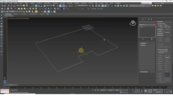Select the Bezier vertex type radio
Viewport: 173px width, 97px height.
click(164, 25)
